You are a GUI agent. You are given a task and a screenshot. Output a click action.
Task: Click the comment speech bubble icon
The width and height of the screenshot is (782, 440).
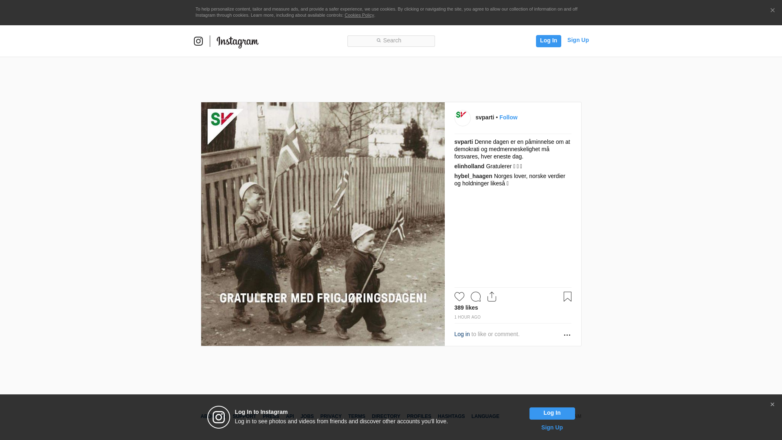476,297
